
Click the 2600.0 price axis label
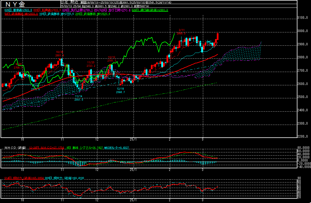(x=303, y=84)
